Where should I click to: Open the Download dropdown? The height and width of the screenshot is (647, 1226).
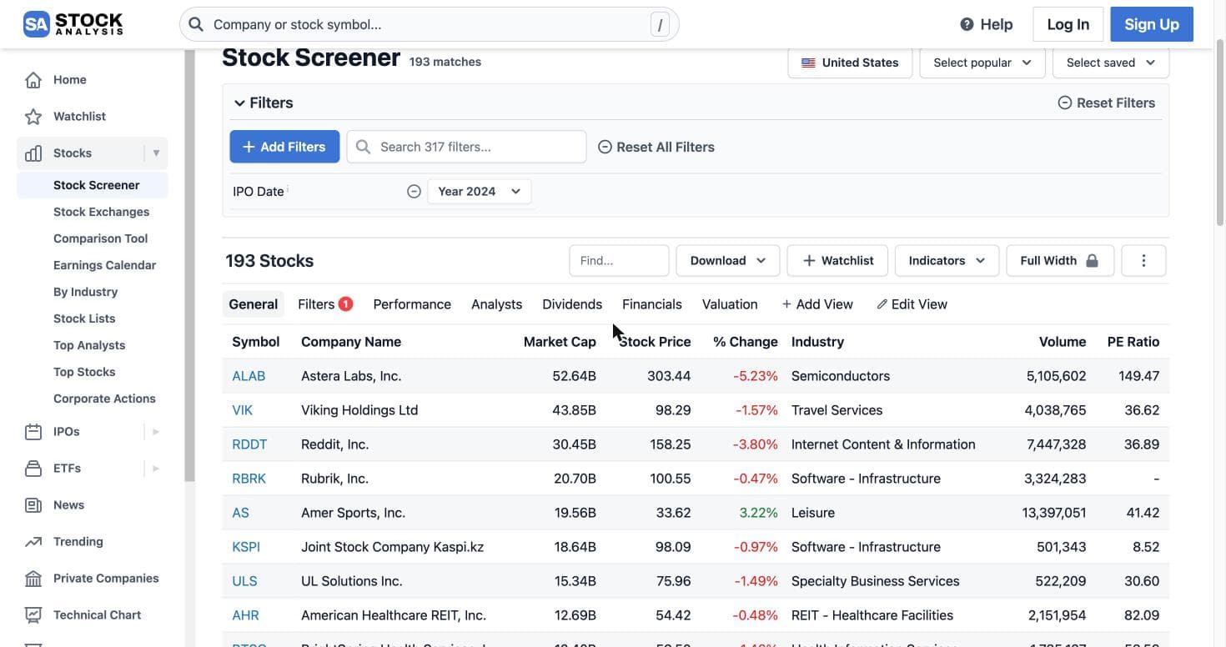click(728, 261)
